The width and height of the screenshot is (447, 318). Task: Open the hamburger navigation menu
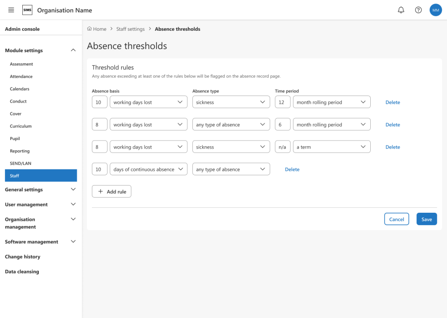click(11, 10)
